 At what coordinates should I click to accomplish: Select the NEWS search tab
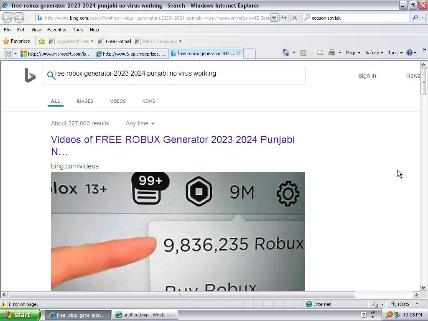coord(148,101)
